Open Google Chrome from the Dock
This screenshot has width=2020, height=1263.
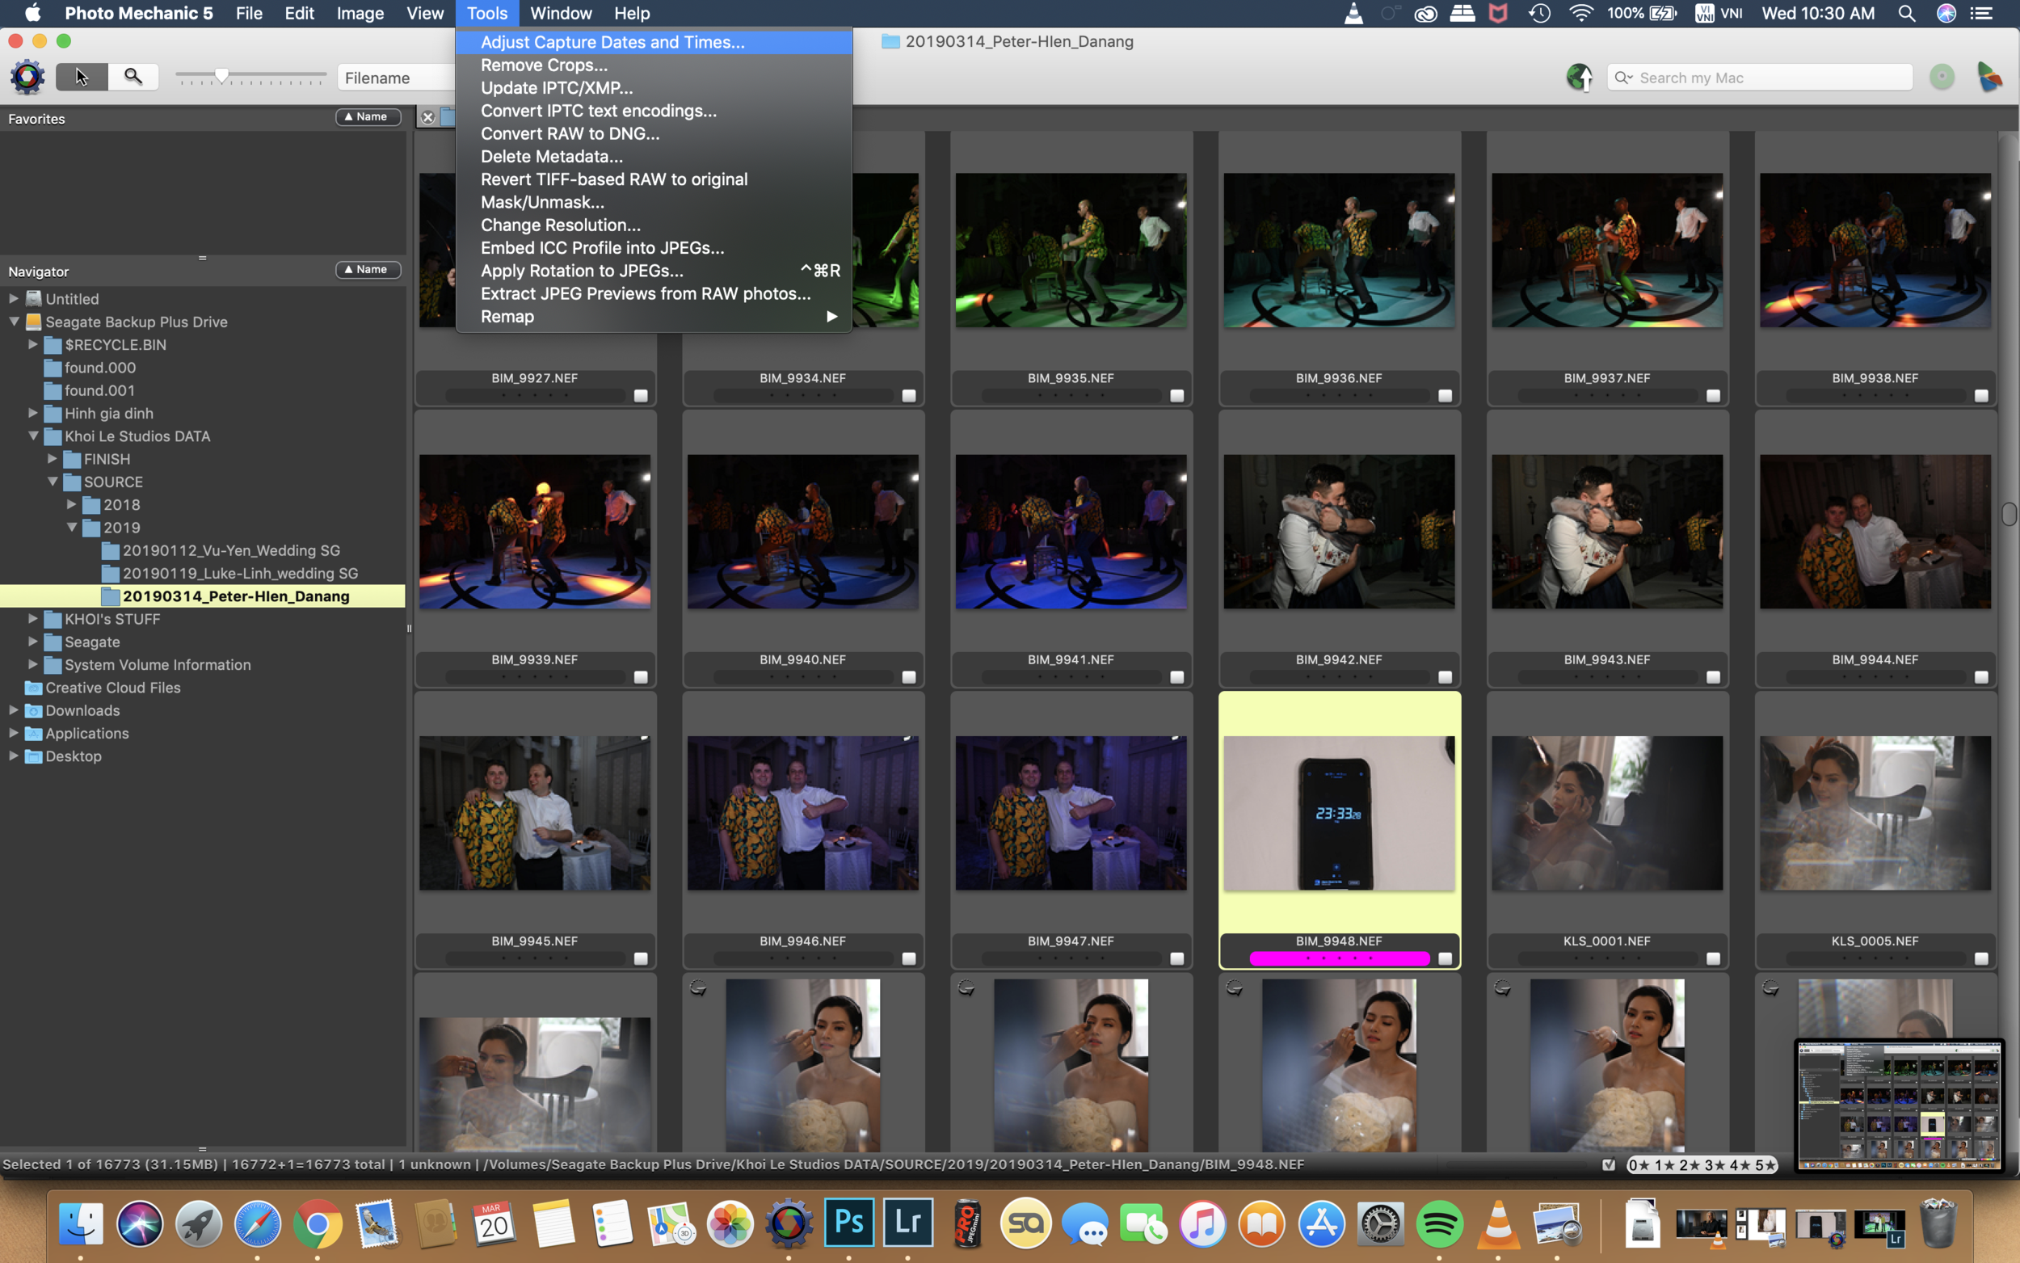318,1223
